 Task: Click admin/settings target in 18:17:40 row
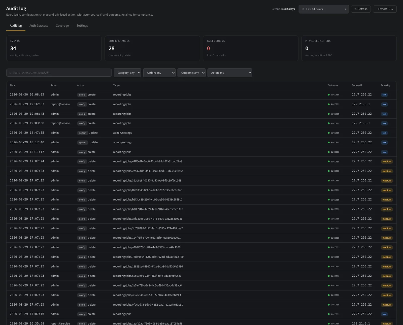[x=122, y=142]
